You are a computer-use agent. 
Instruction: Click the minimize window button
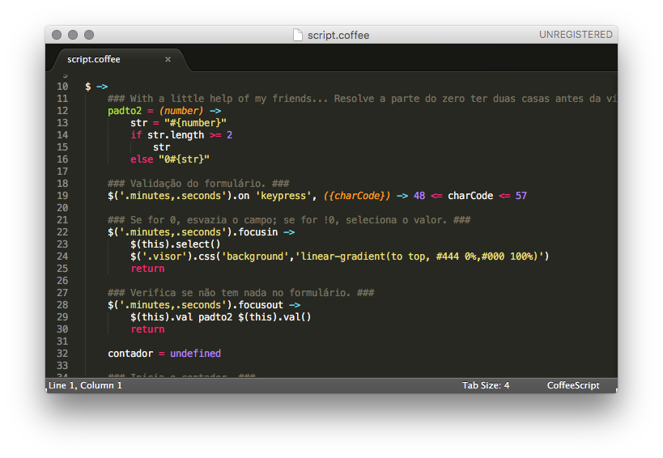(73, 35)
